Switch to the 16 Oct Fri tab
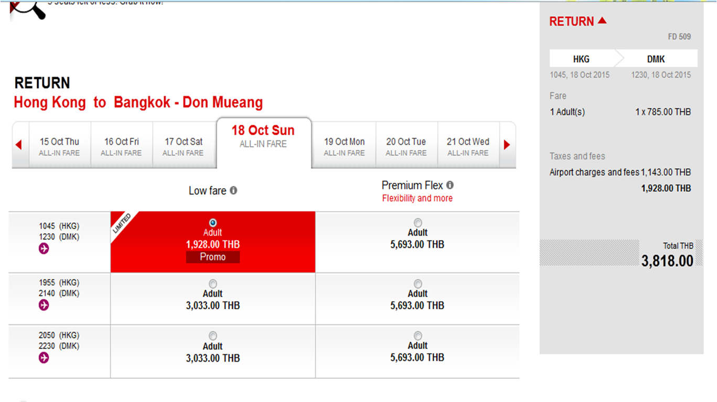Screen dimensions: 717x402 (122, 146)
